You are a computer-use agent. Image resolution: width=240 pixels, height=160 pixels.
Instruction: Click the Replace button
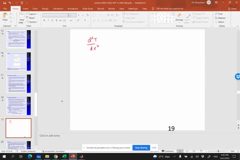[x=222, y=18]
